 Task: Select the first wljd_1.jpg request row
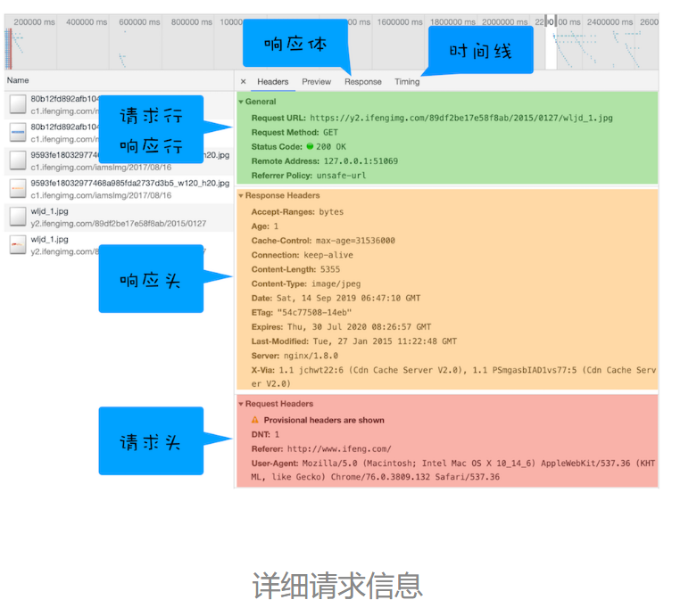(x=119, y=218)
